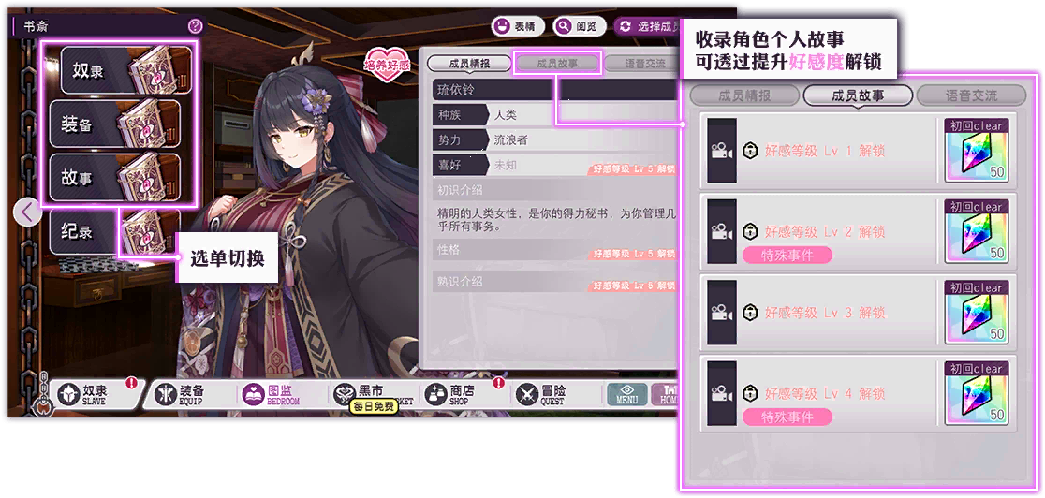Switch to 成员情报 tab in left panel
Screen dimensions: 1045x498
coord(470,64)
